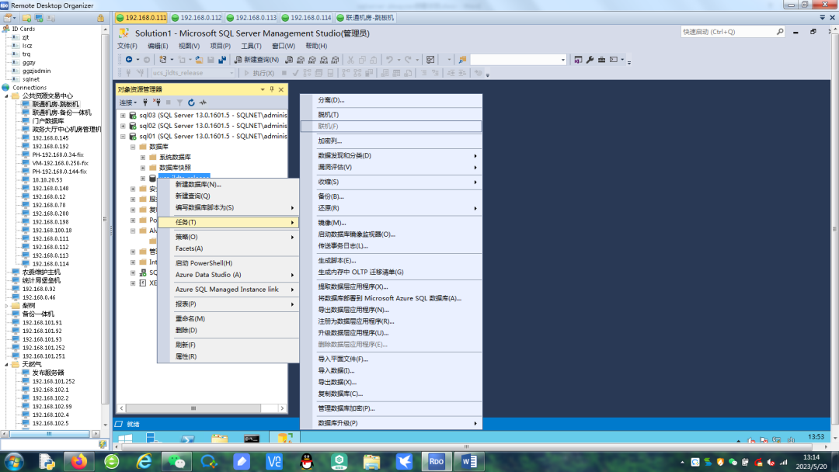Click the Object Explorer horizontal scrollbar
The image size is (839, 472).
[x=202, y=408]
